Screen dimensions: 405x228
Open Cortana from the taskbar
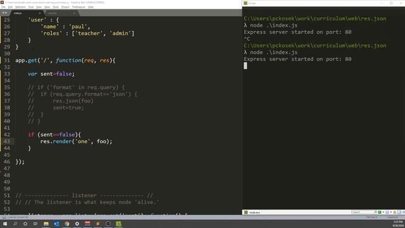click(25, 224)
